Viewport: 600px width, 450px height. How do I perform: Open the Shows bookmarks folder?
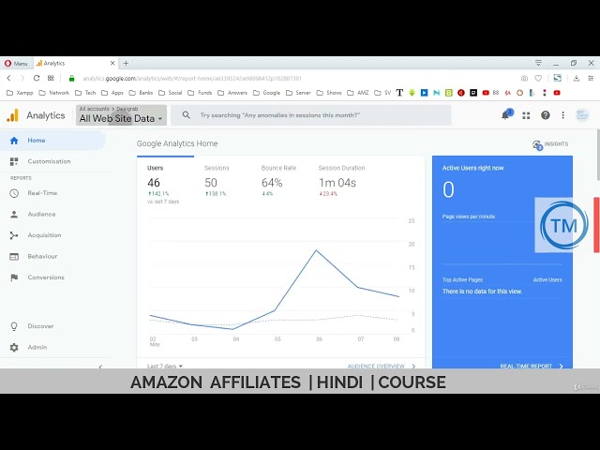(329, 93)
